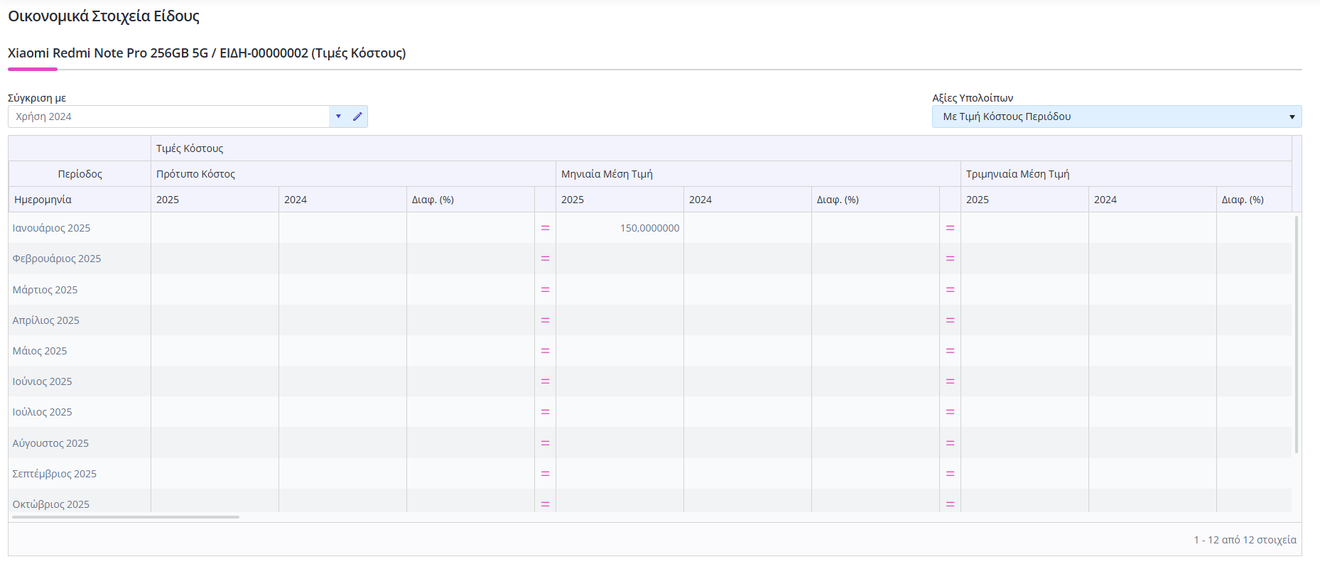
Task: Click equals icon in Αύγουστος row, Μηνιαία Μέση Τιμή
Action: pos(950,443)
